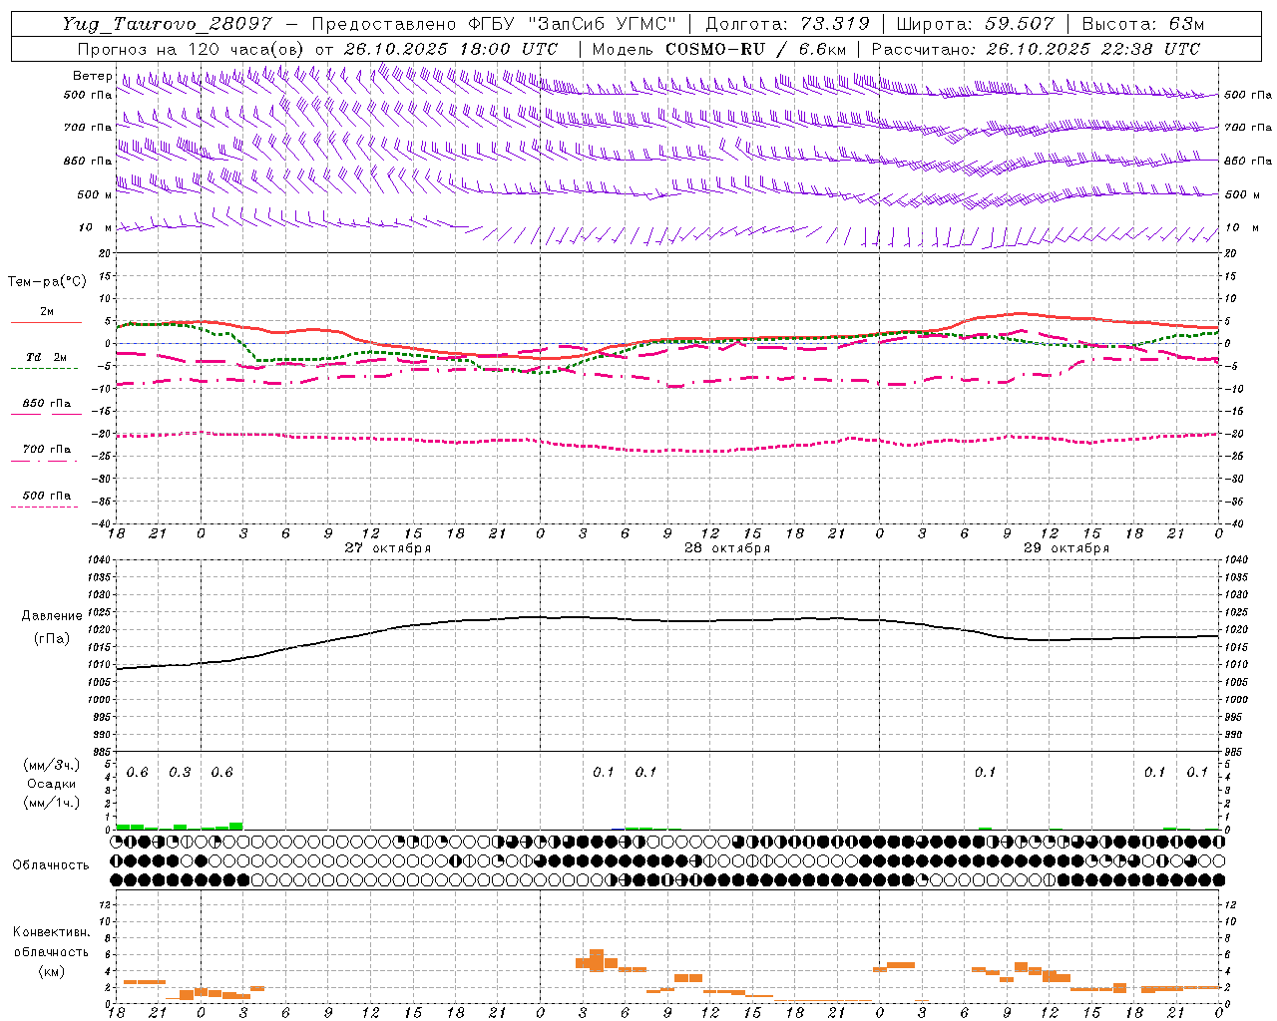
Task: Click the Модель COSMO-RU / 6.6км label
Action: 719,49
